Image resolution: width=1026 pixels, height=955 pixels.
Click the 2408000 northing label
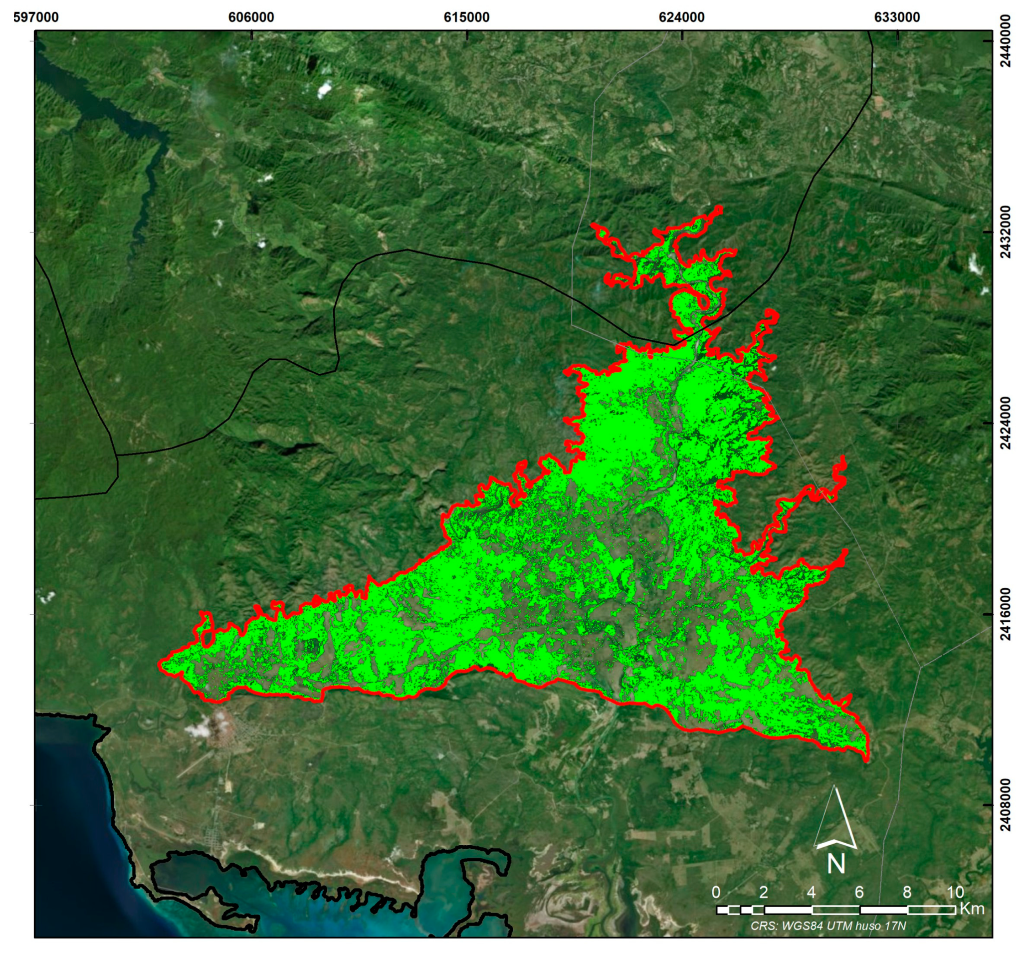click(1006, 805)
